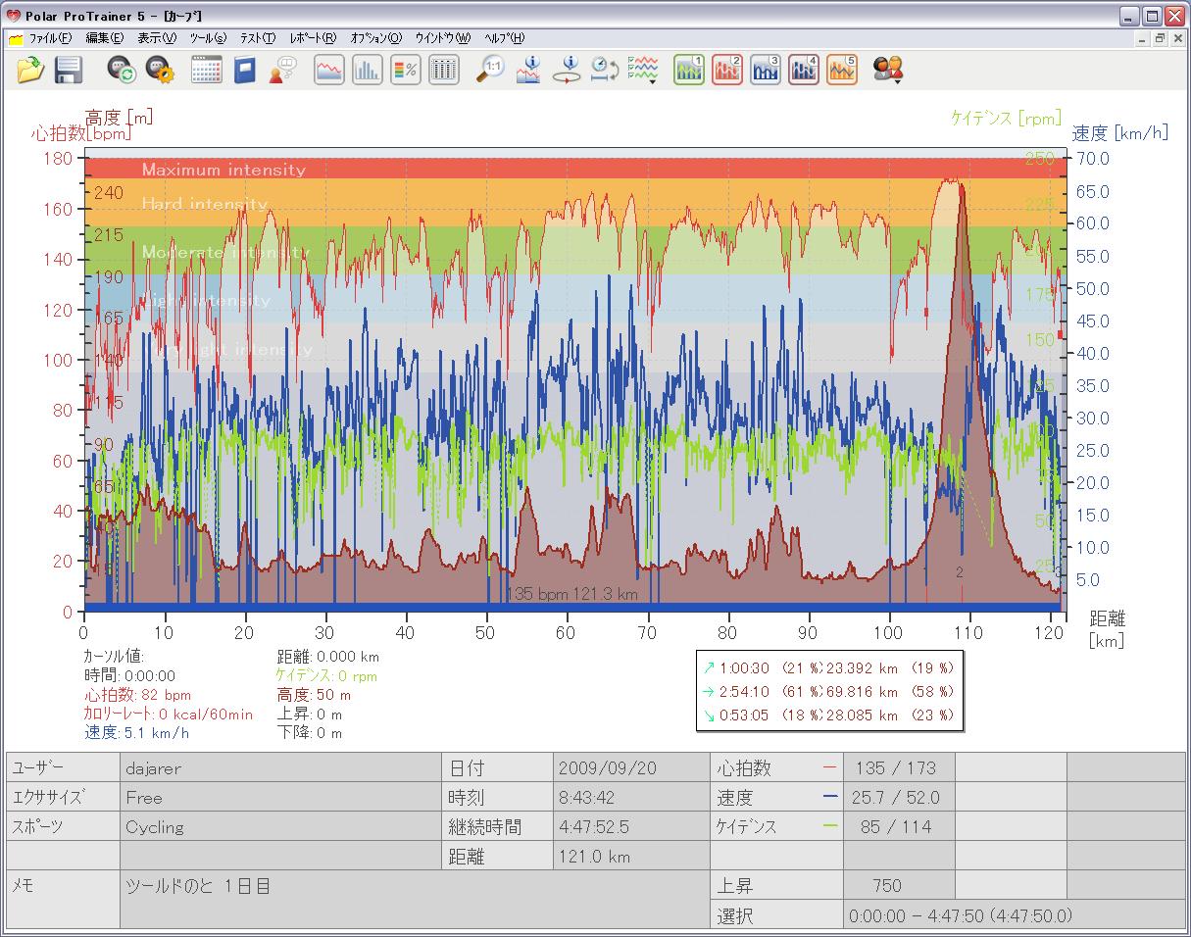Open the curve selection checklist dropdown

click(643, 70)
